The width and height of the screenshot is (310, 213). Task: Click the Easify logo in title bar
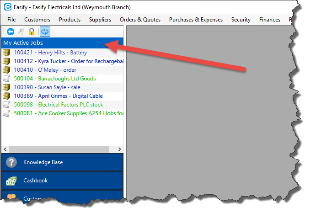[7, 7]
